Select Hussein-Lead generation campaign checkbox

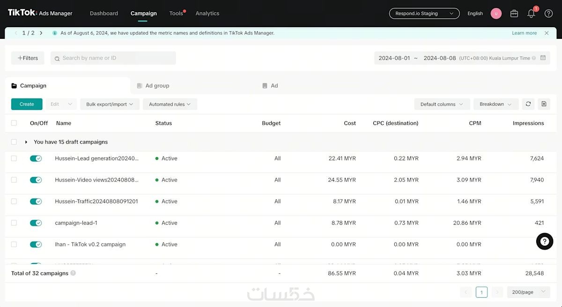[x=14, y=158]
